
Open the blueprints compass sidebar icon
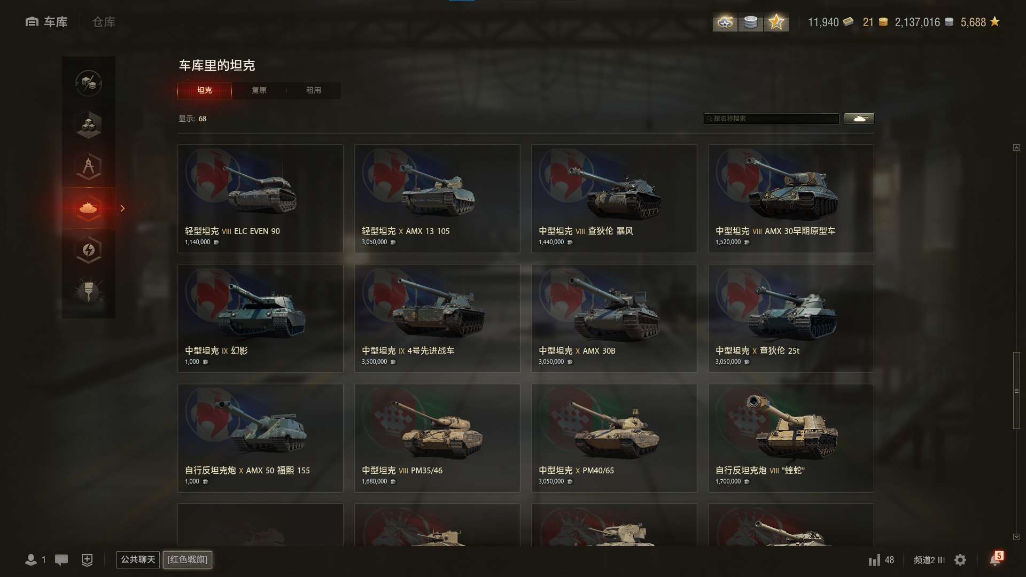(x=89, y=167)
